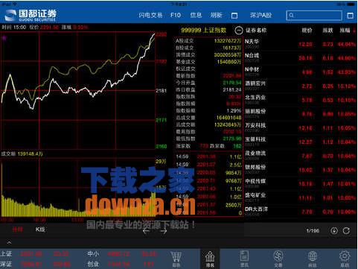
Task: Open stock DR大西洋 row
Action: [x=300, y=211]
